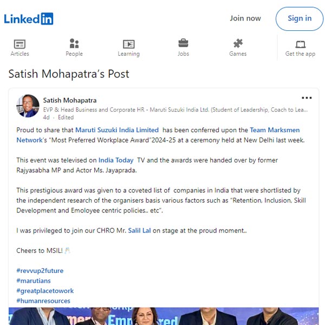325x325 pixels.
Task: Click the #greatplacetowork hashtag
Action: [45, 290]
